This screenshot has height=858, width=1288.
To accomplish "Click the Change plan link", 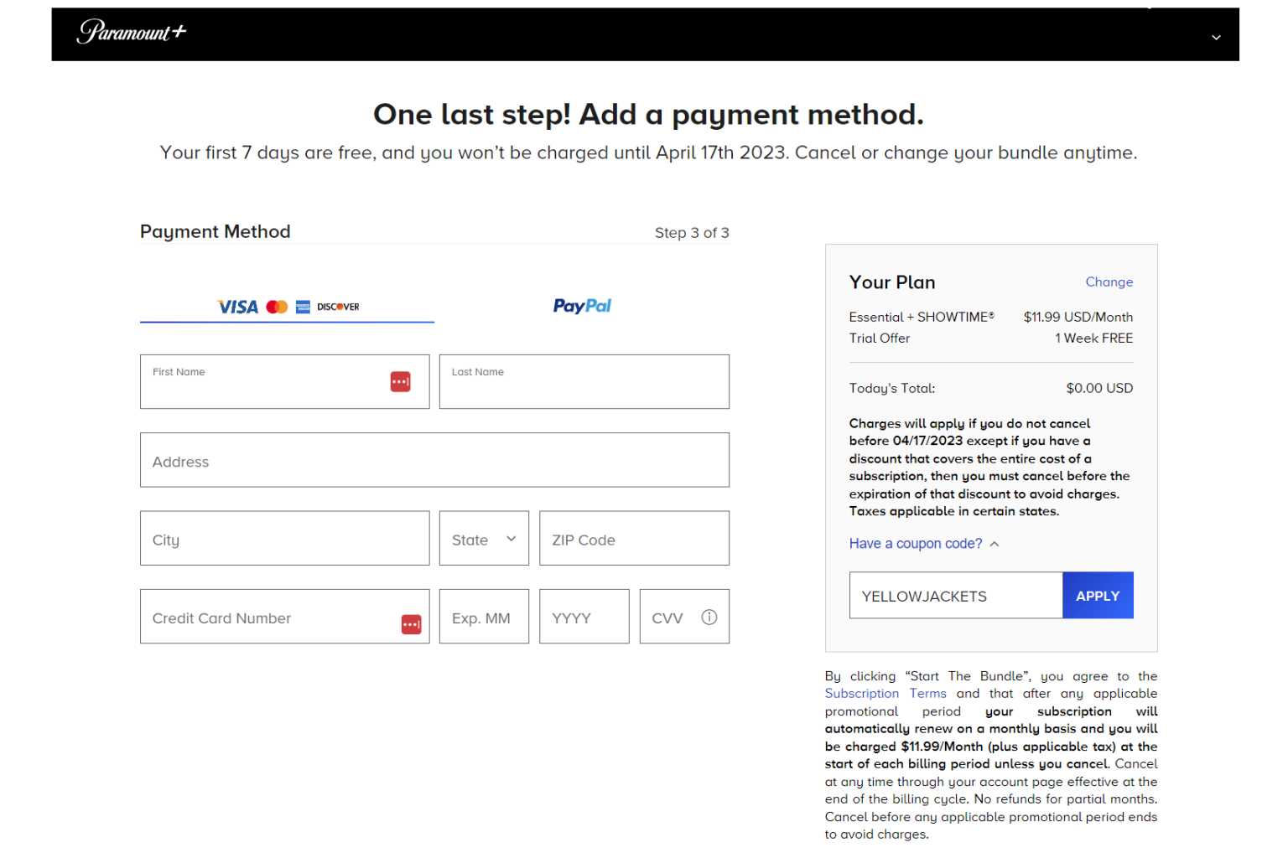I will coord(1109,282).
